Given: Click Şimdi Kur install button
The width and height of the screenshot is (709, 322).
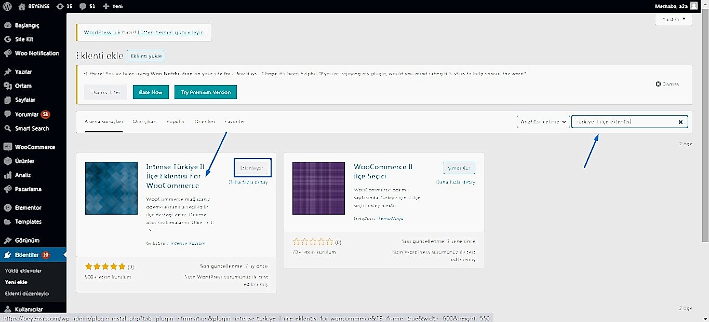Looking at the screenshot, I should [x=459, y=168].
